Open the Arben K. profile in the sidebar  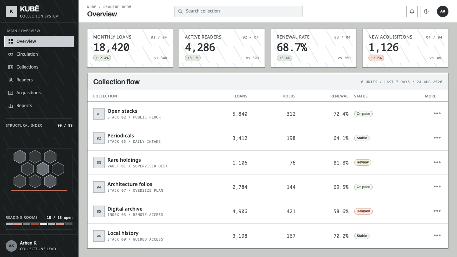coord(39,246)
